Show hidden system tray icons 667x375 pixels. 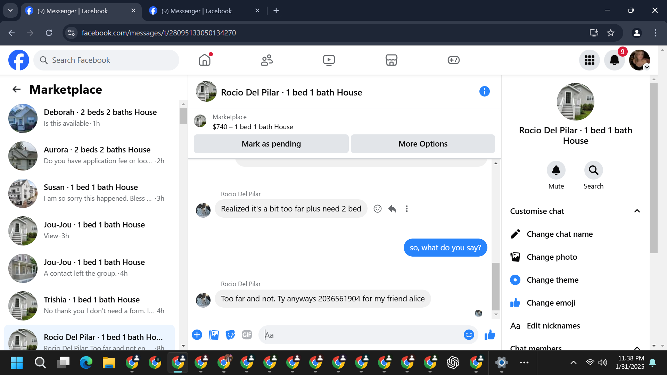pyautogui.click(x=574, y=362)
